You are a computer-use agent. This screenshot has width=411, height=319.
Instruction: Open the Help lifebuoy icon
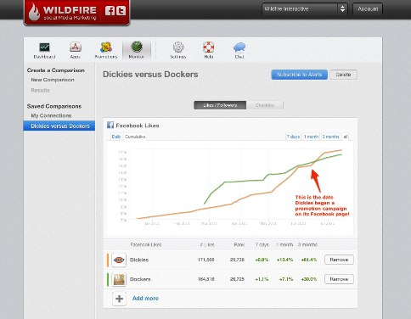[x=209, y=48]
